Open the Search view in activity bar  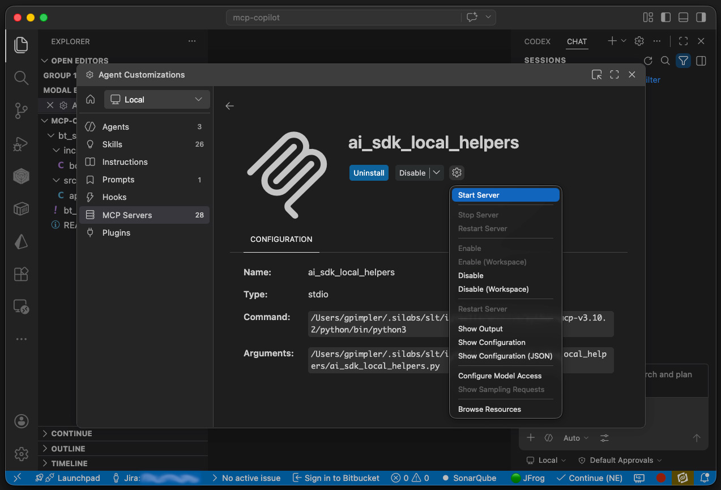pos(21,78)
